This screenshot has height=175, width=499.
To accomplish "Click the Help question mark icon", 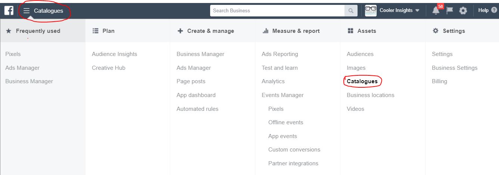I will (x=494, y=10).
